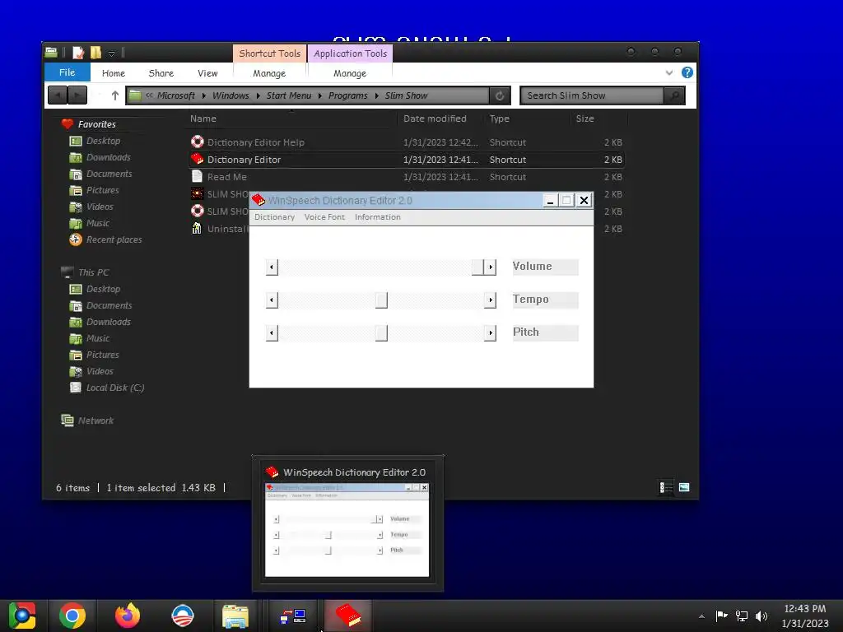Click the Pitch slider thumb
The height and width of the screenshot is (632, 843).
pyautogui.click(x=381, y=333)
